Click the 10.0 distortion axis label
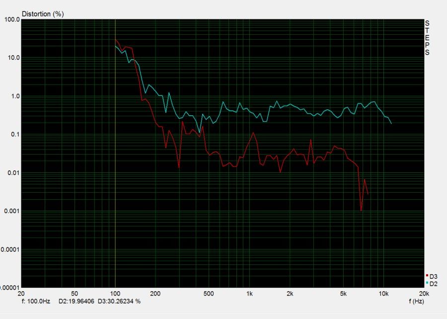The image size is (447, 319). 14,58
